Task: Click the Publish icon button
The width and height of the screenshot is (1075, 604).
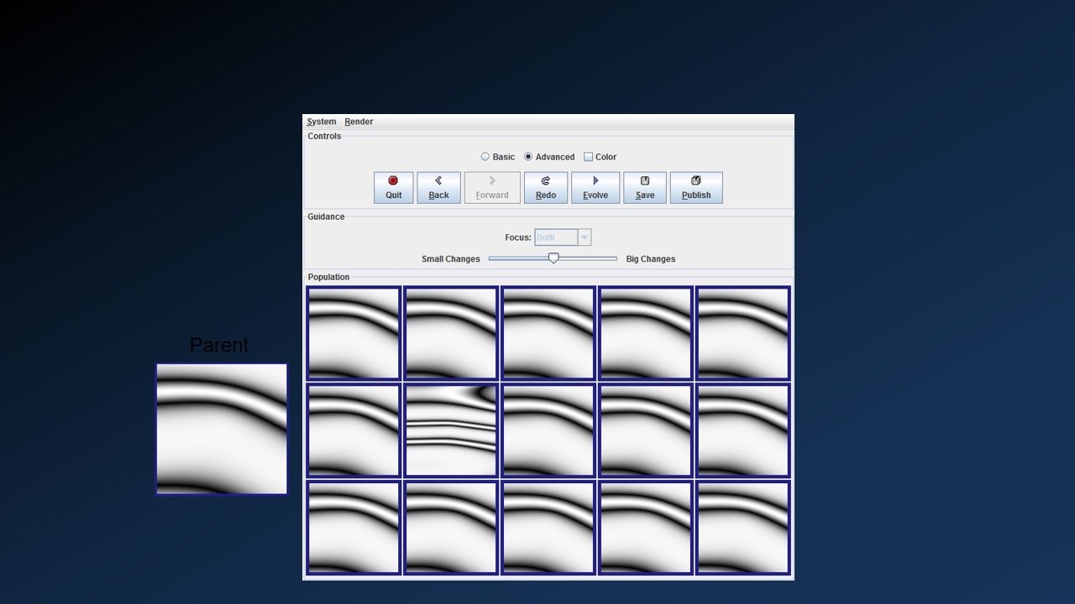Action: pyautogui.click(x=695, y=187)
